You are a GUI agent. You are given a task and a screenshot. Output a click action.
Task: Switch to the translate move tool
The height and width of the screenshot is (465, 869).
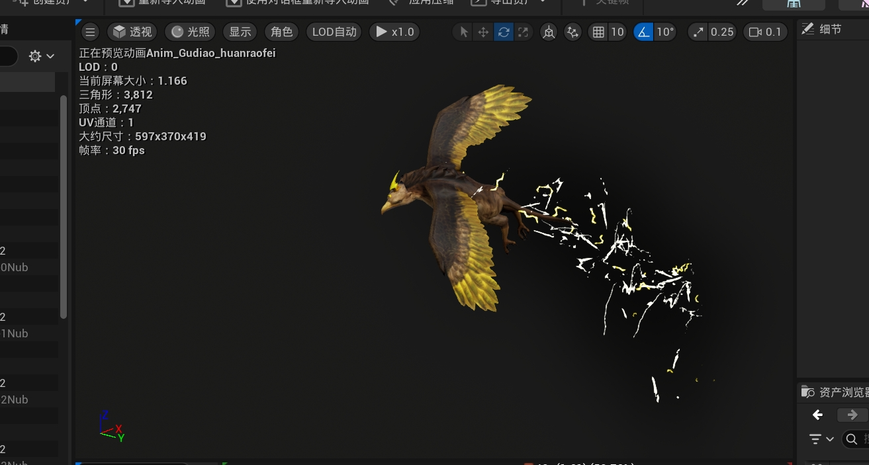click(484, 32)
